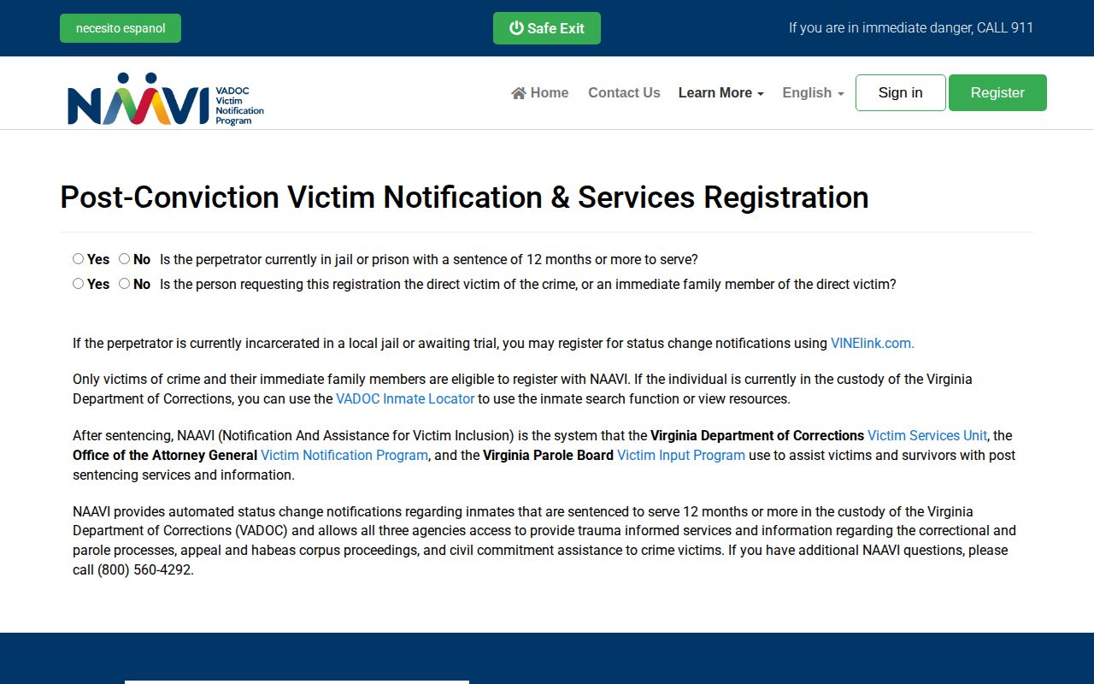Screen dimensions: 1094x684
Task: Select Yes for perpetrator in jail question
Action: point(79,259)
